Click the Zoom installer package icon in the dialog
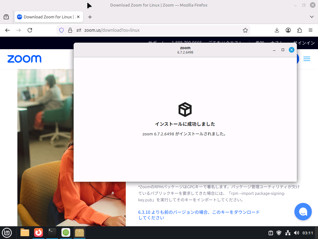The height and width of the screenshot is (239, 318). tap(185, 110)
